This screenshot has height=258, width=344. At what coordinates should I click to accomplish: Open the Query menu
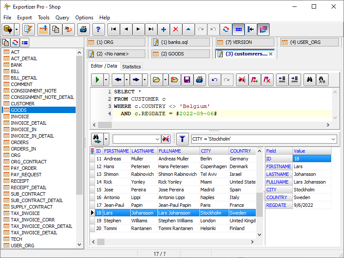62,18
